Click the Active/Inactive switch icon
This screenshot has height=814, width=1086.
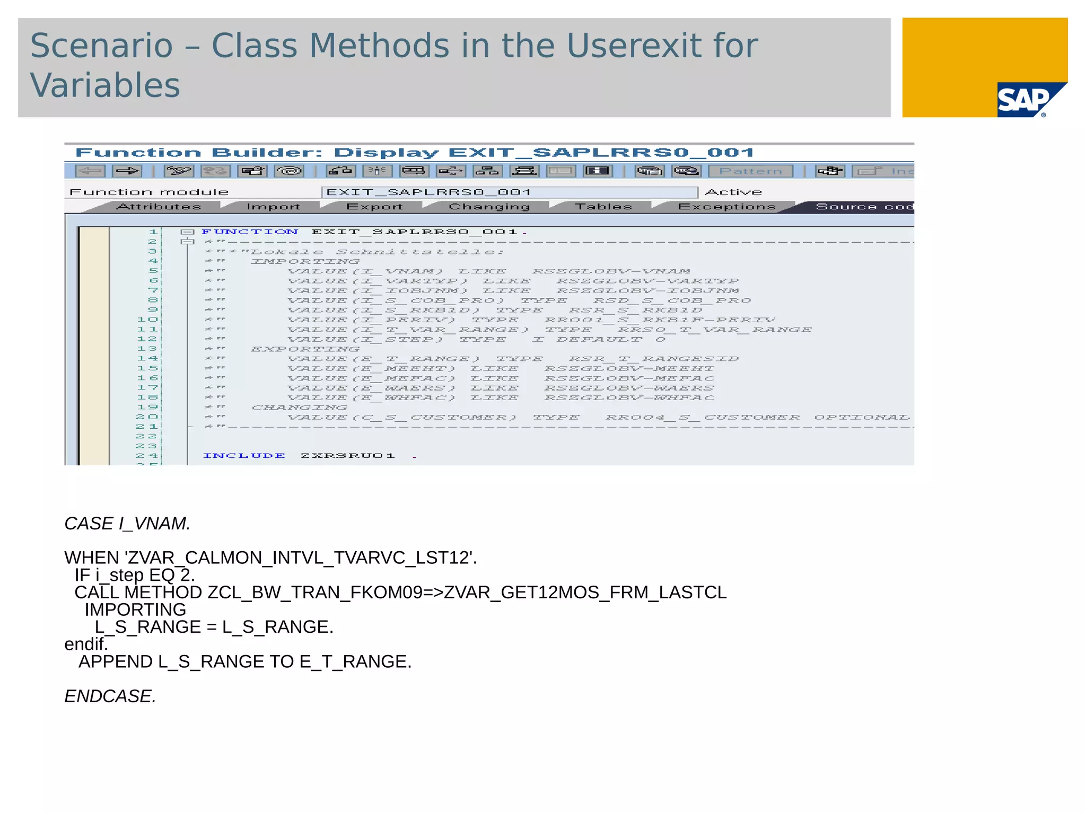[x=215, y=171]
